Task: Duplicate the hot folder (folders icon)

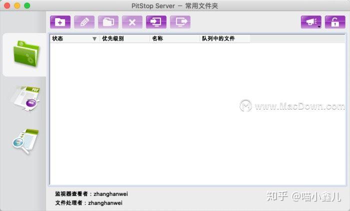Action: (x=108, y=22)
